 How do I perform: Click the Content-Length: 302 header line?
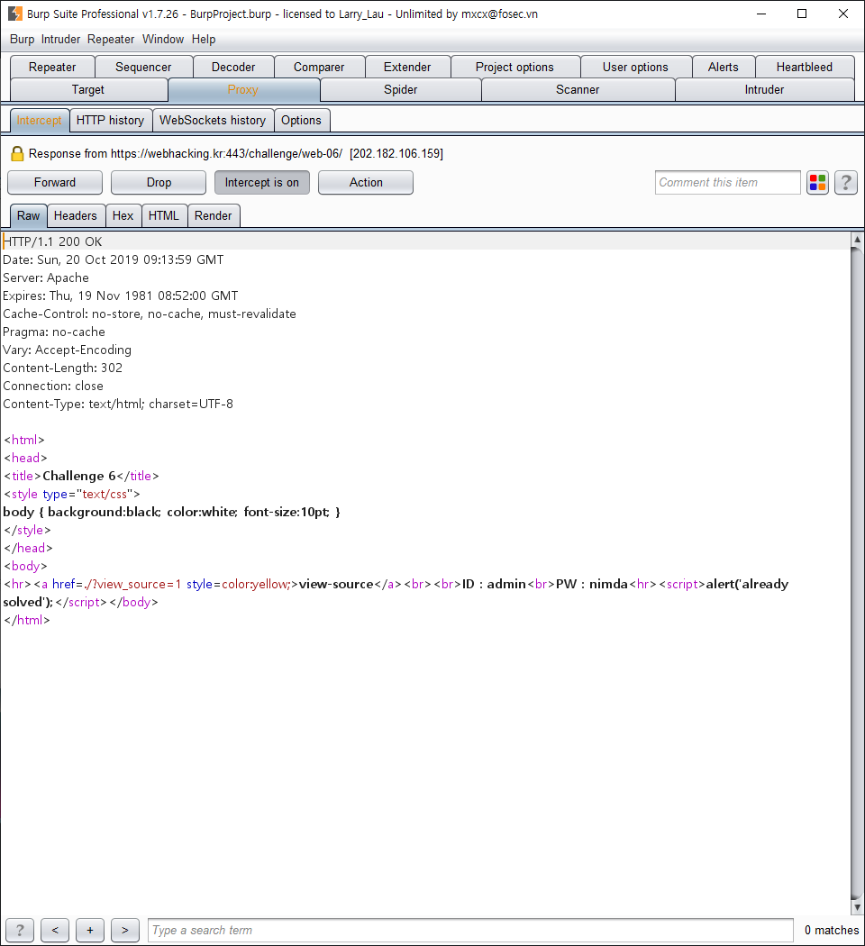(x=63, y=368)
